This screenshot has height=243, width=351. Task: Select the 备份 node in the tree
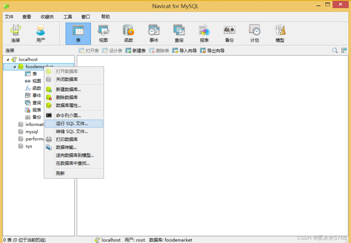click(x=37, y=117)
